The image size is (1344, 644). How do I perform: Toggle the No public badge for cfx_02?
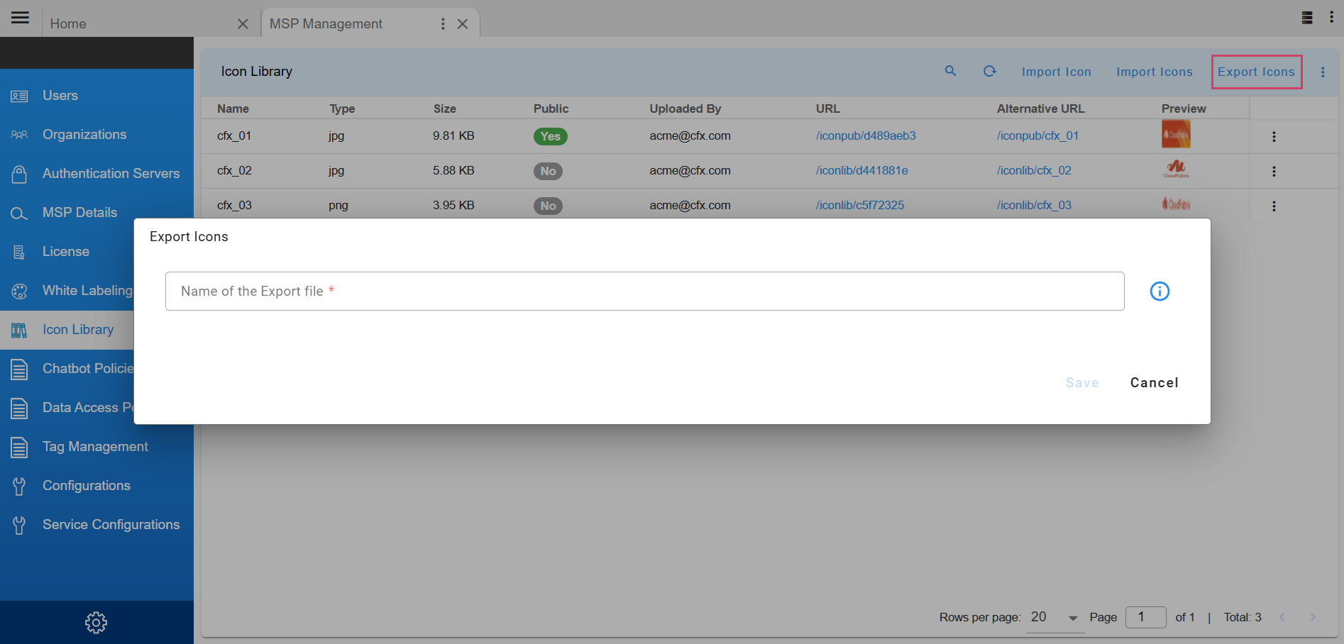pos(548,171)
